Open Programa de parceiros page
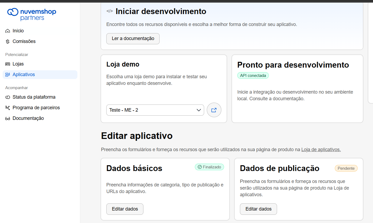Screen dimensions: 373x223 (x=40, y=108)
